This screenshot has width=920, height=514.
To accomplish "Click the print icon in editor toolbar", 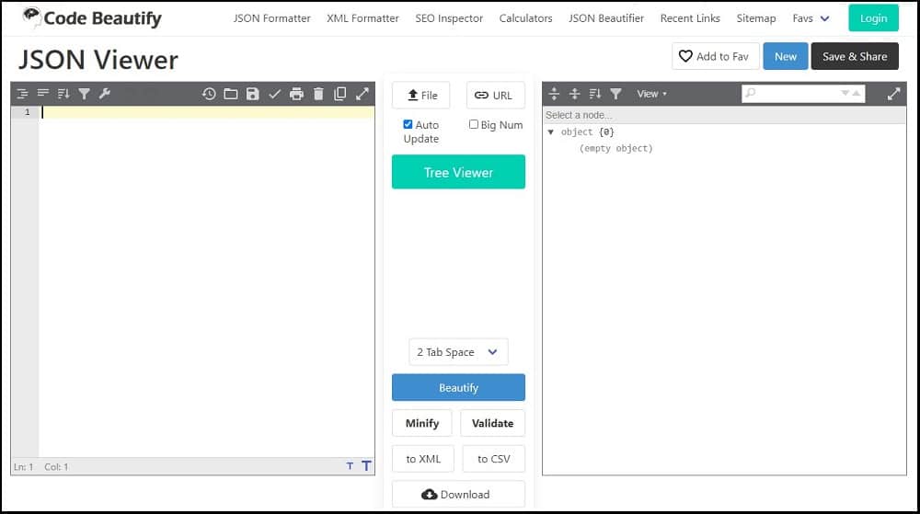I will pos(296,94).
